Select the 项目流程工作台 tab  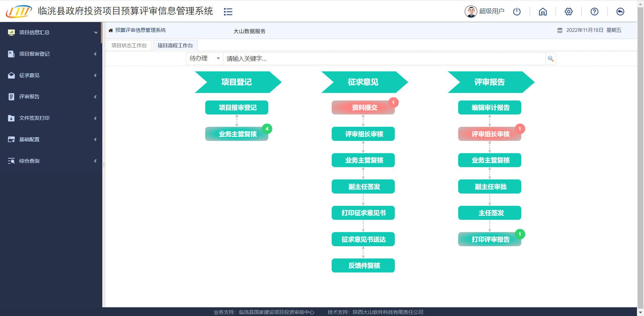pyautogui.click(x=175, y=45)
